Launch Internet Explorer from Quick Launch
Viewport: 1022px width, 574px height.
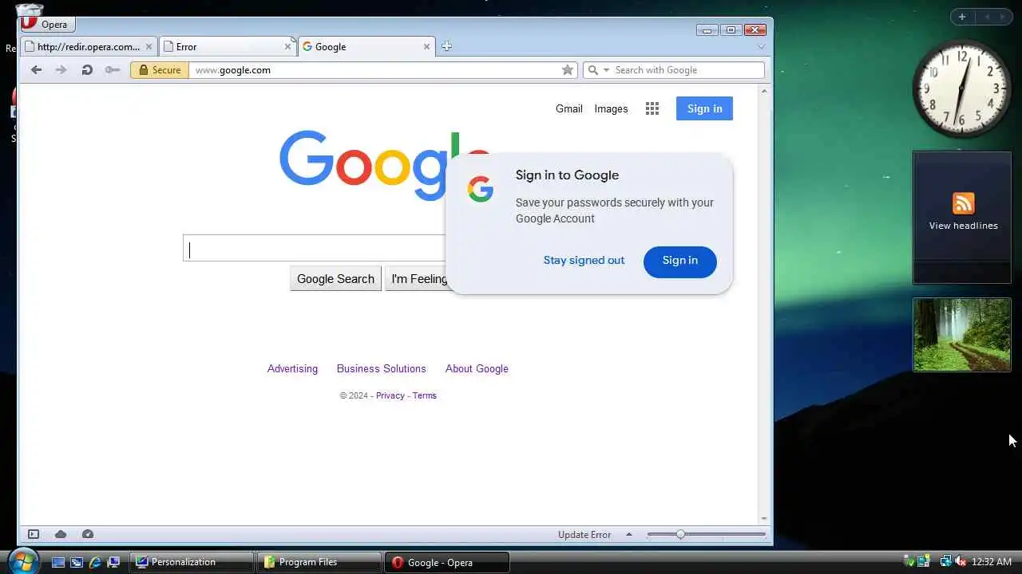[95, 562]
